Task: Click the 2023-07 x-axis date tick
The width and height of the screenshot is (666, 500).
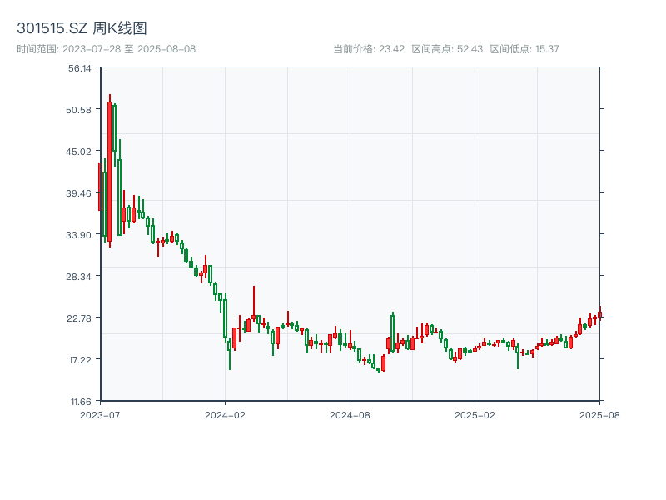Action: pyautogui.click(x=100, y=414)
